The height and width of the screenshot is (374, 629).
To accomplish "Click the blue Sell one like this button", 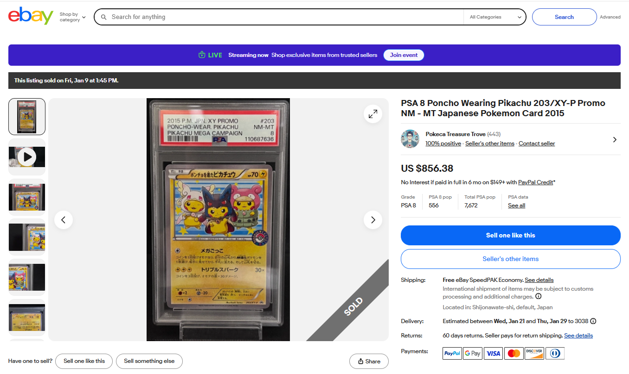I will tap(510, 235).
